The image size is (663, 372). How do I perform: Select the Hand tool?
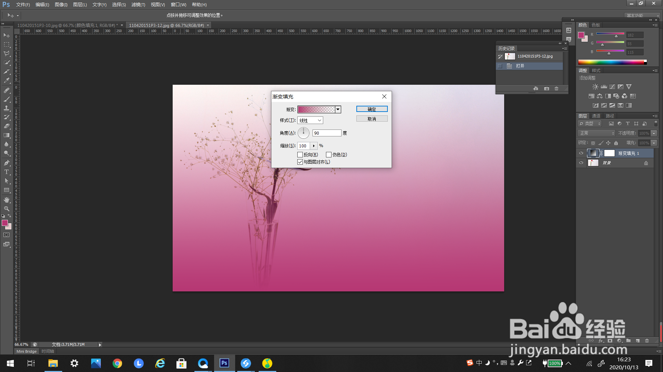[x=6, y=200]
